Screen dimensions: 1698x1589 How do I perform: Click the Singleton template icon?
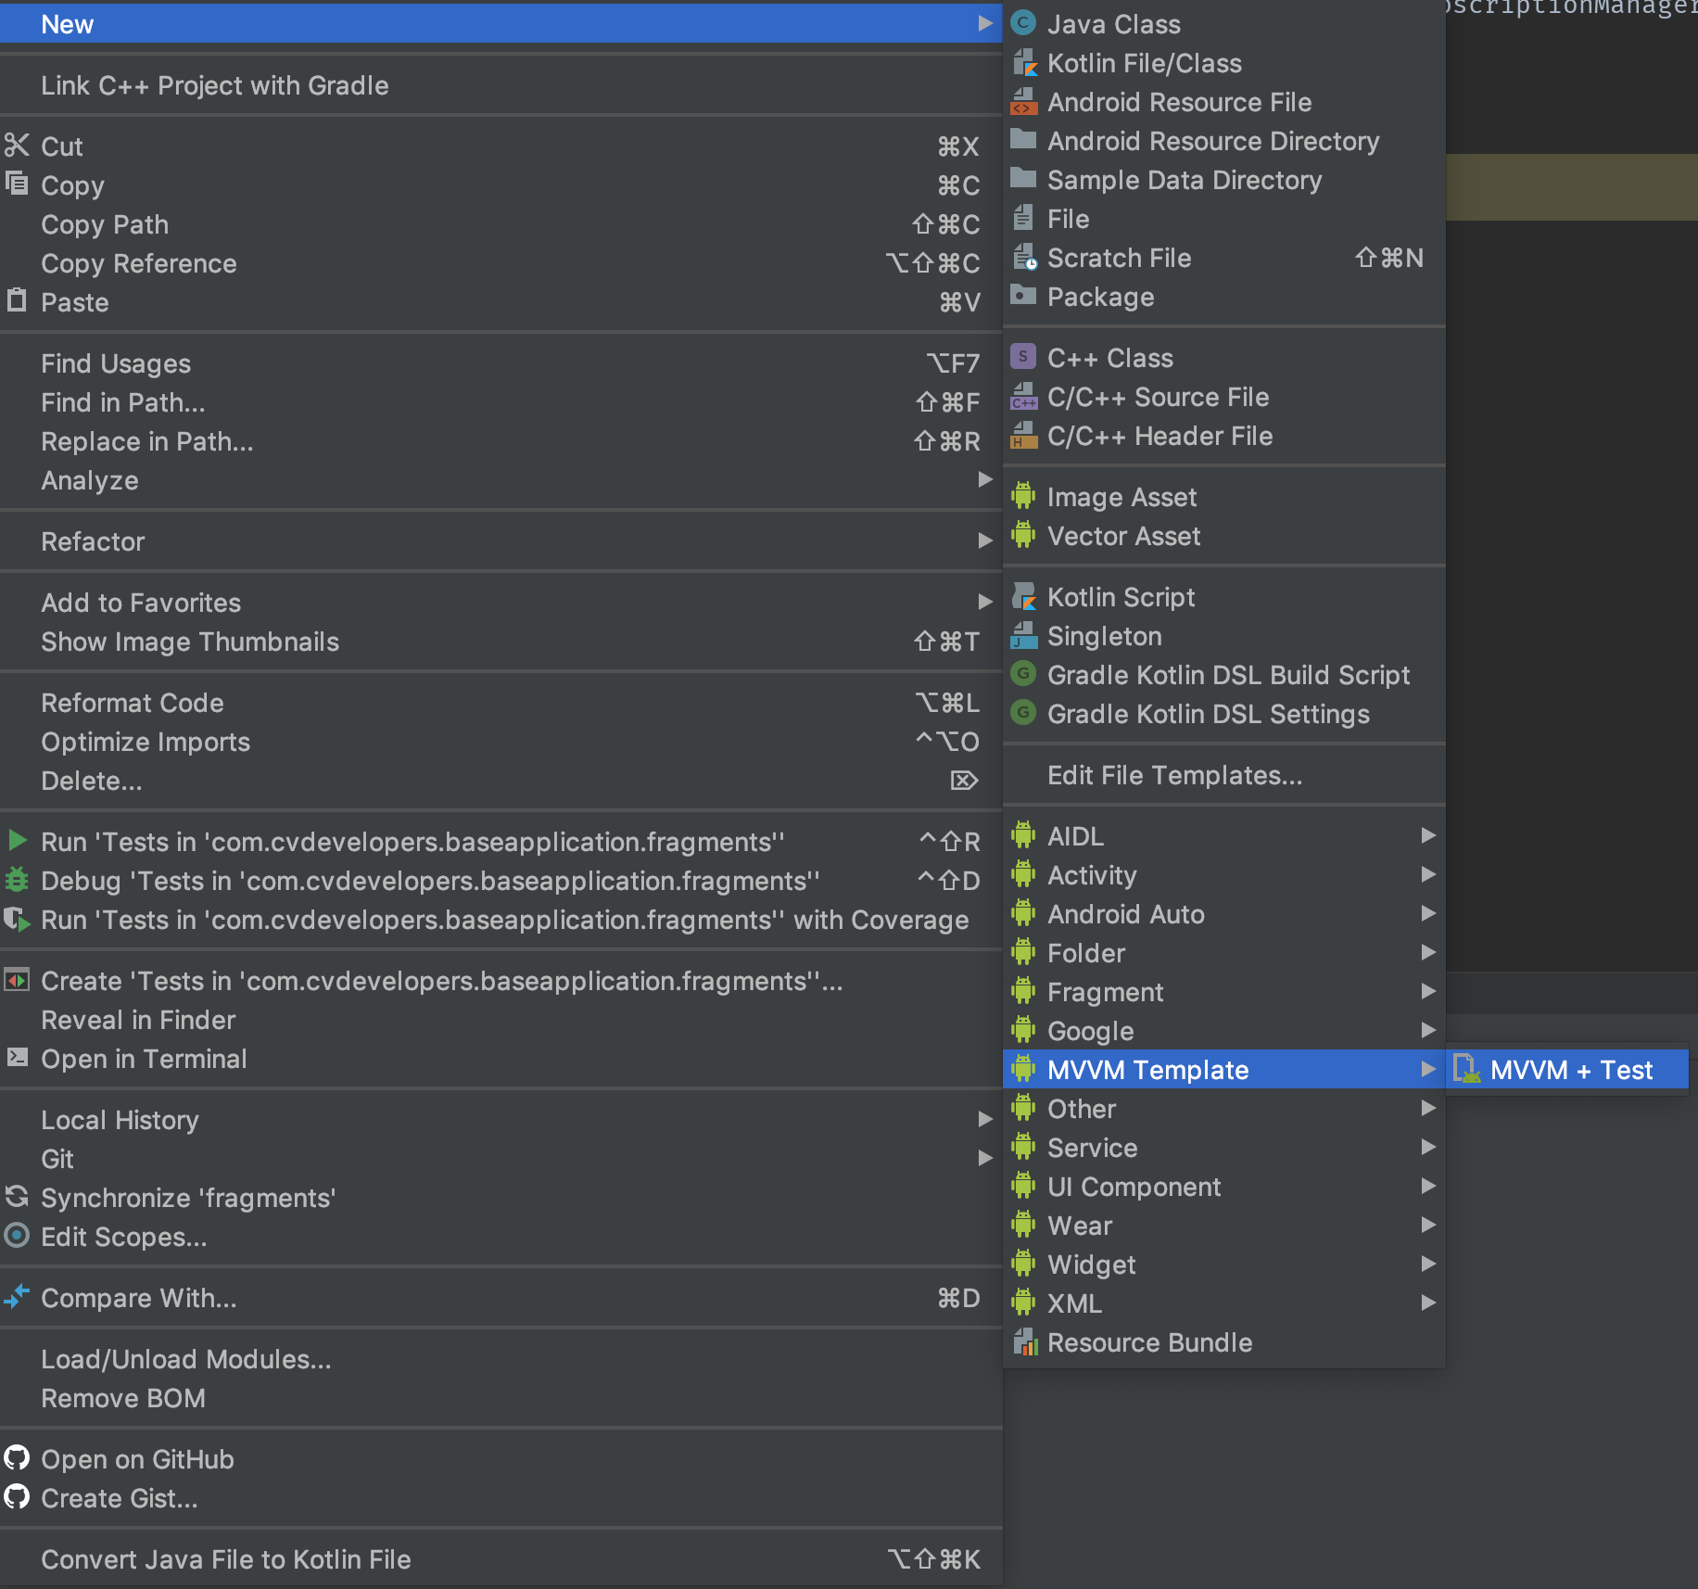1023,635
